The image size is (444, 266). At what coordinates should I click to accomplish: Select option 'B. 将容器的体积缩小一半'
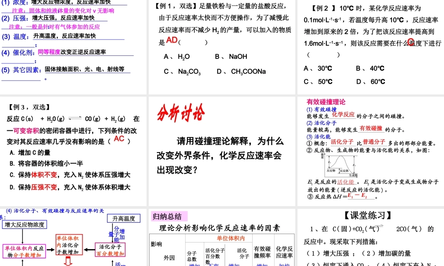[46, 164]
